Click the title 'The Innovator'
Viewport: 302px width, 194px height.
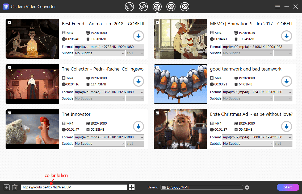[76, 114]
